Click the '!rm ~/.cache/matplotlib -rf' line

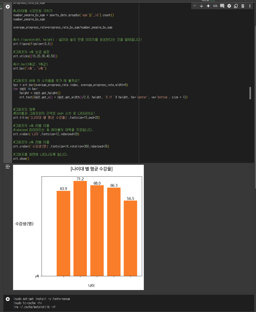(35, 307)
